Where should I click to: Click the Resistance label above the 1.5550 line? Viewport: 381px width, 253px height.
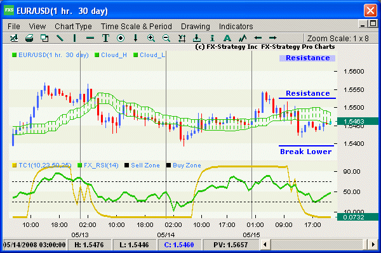point(307,93)
